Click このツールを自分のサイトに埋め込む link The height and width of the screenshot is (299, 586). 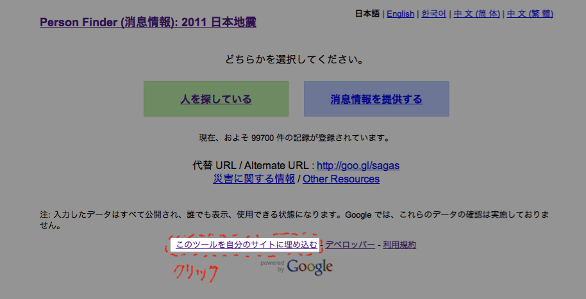point(246,245)
